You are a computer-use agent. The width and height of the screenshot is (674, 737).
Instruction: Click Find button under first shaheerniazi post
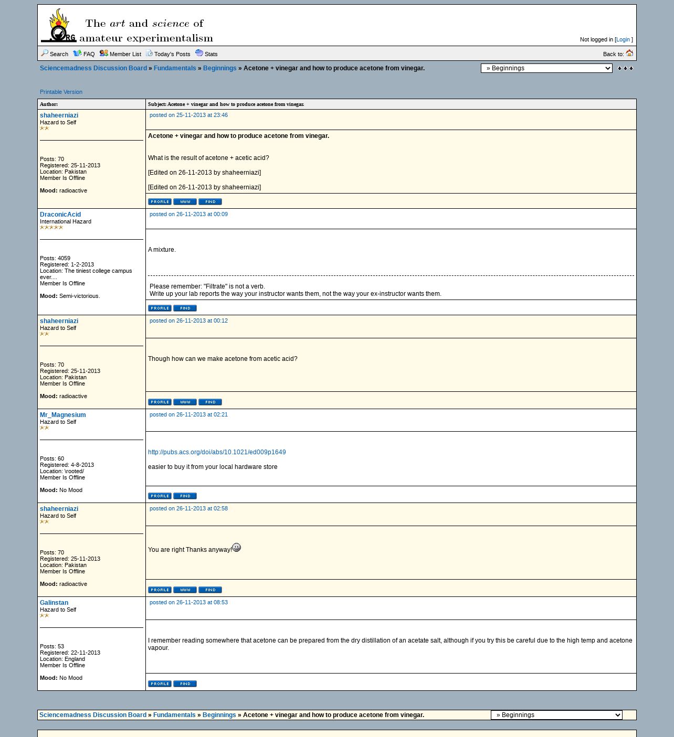pos(210,201)
